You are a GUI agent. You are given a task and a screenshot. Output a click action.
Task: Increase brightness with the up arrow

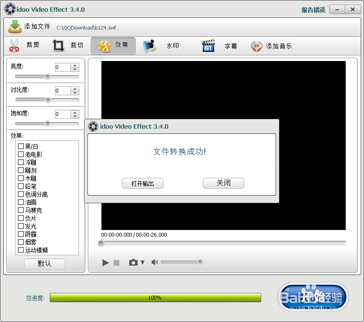(x=75, y=65)
